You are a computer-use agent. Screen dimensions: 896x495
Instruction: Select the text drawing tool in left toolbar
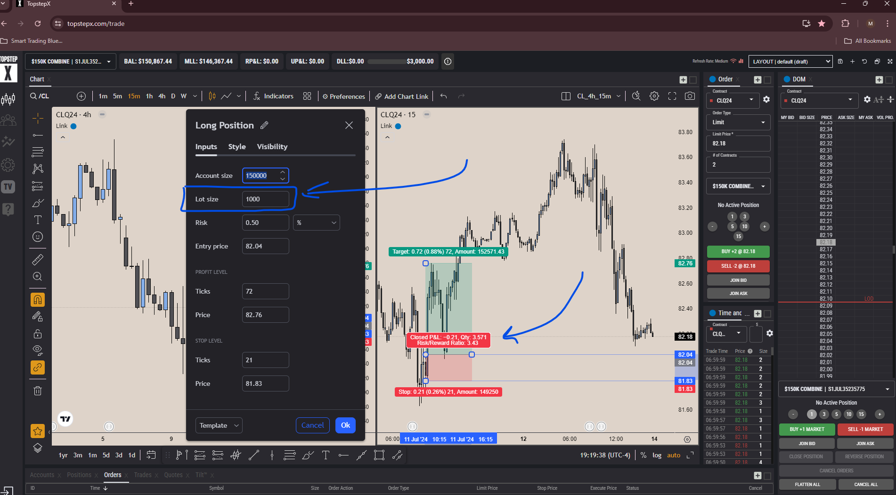pos(38,220)
